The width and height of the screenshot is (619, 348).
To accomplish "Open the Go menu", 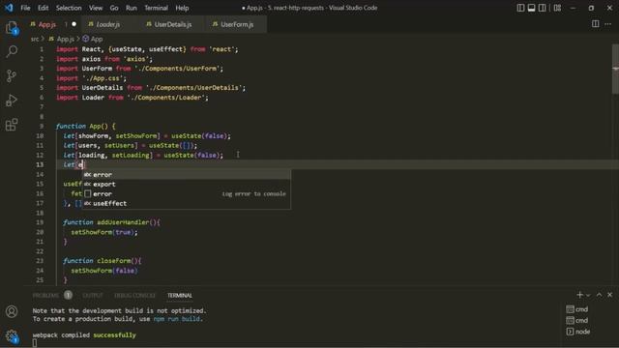I will coord(114,8).
